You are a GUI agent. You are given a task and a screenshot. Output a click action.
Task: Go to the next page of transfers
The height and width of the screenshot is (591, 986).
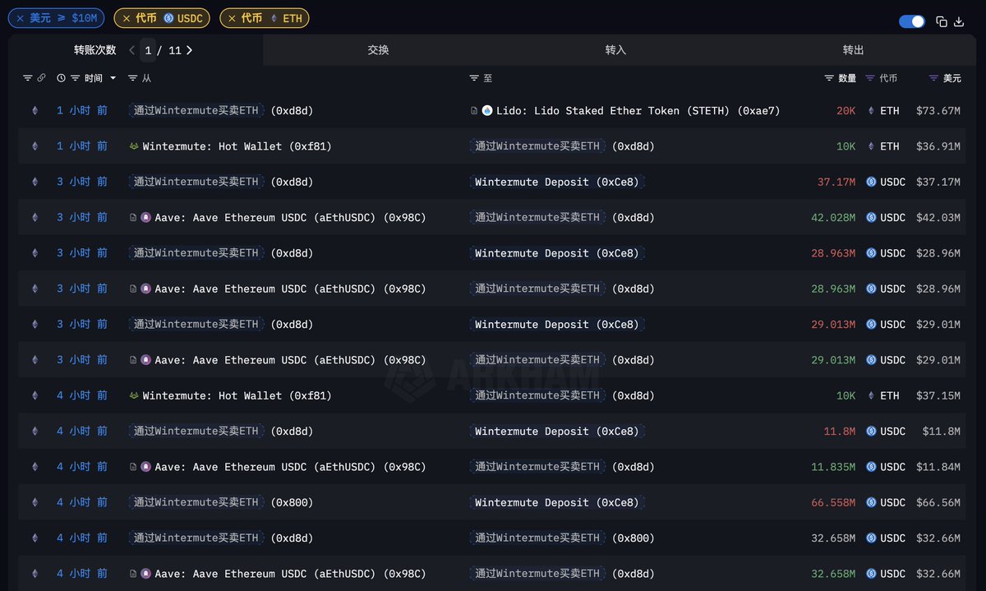click(x=189, y=50)
